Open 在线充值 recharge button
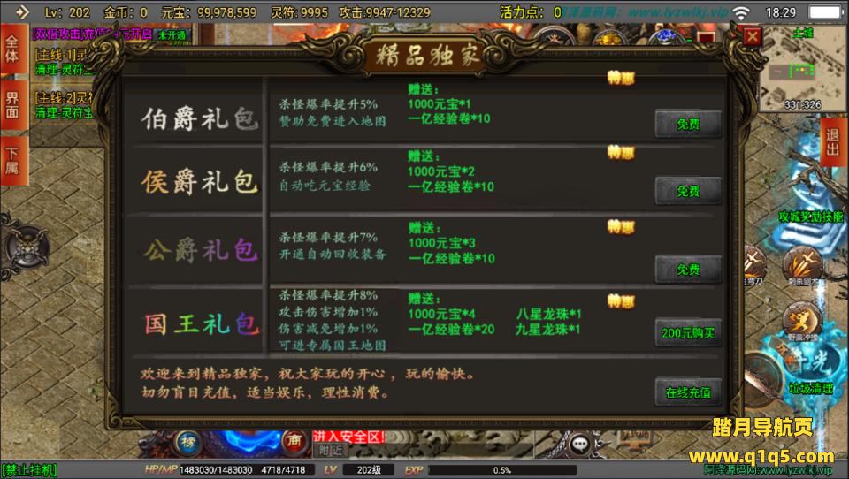The image size is (849, 479). [x=688, y=392]
